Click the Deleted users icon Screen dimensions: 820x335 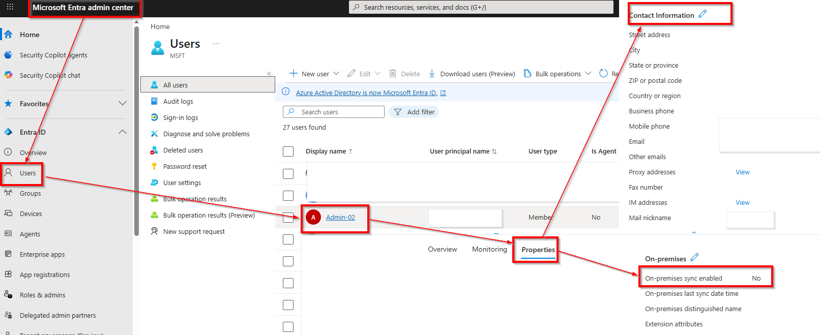pos(154,150)
